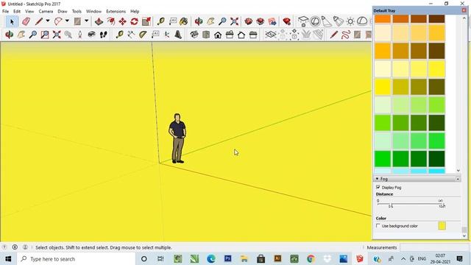Pick the Eraser tool

pyautogui.click(x=26, y=21)
